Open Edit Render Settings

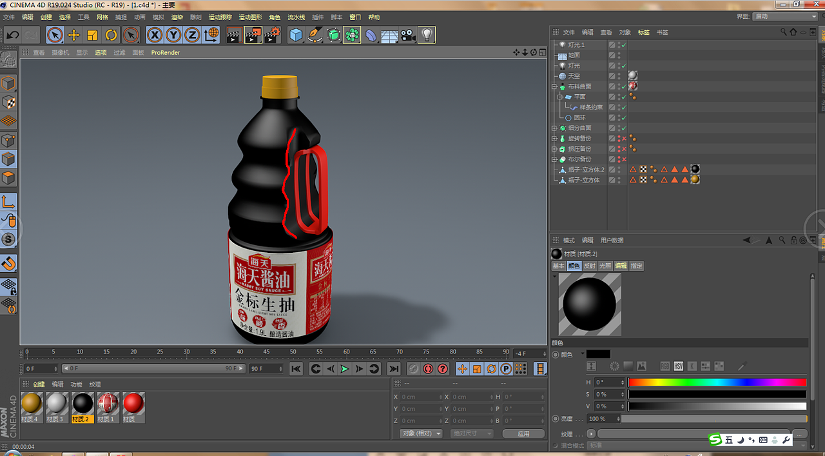pyautogui.click(x=272, y=35)
